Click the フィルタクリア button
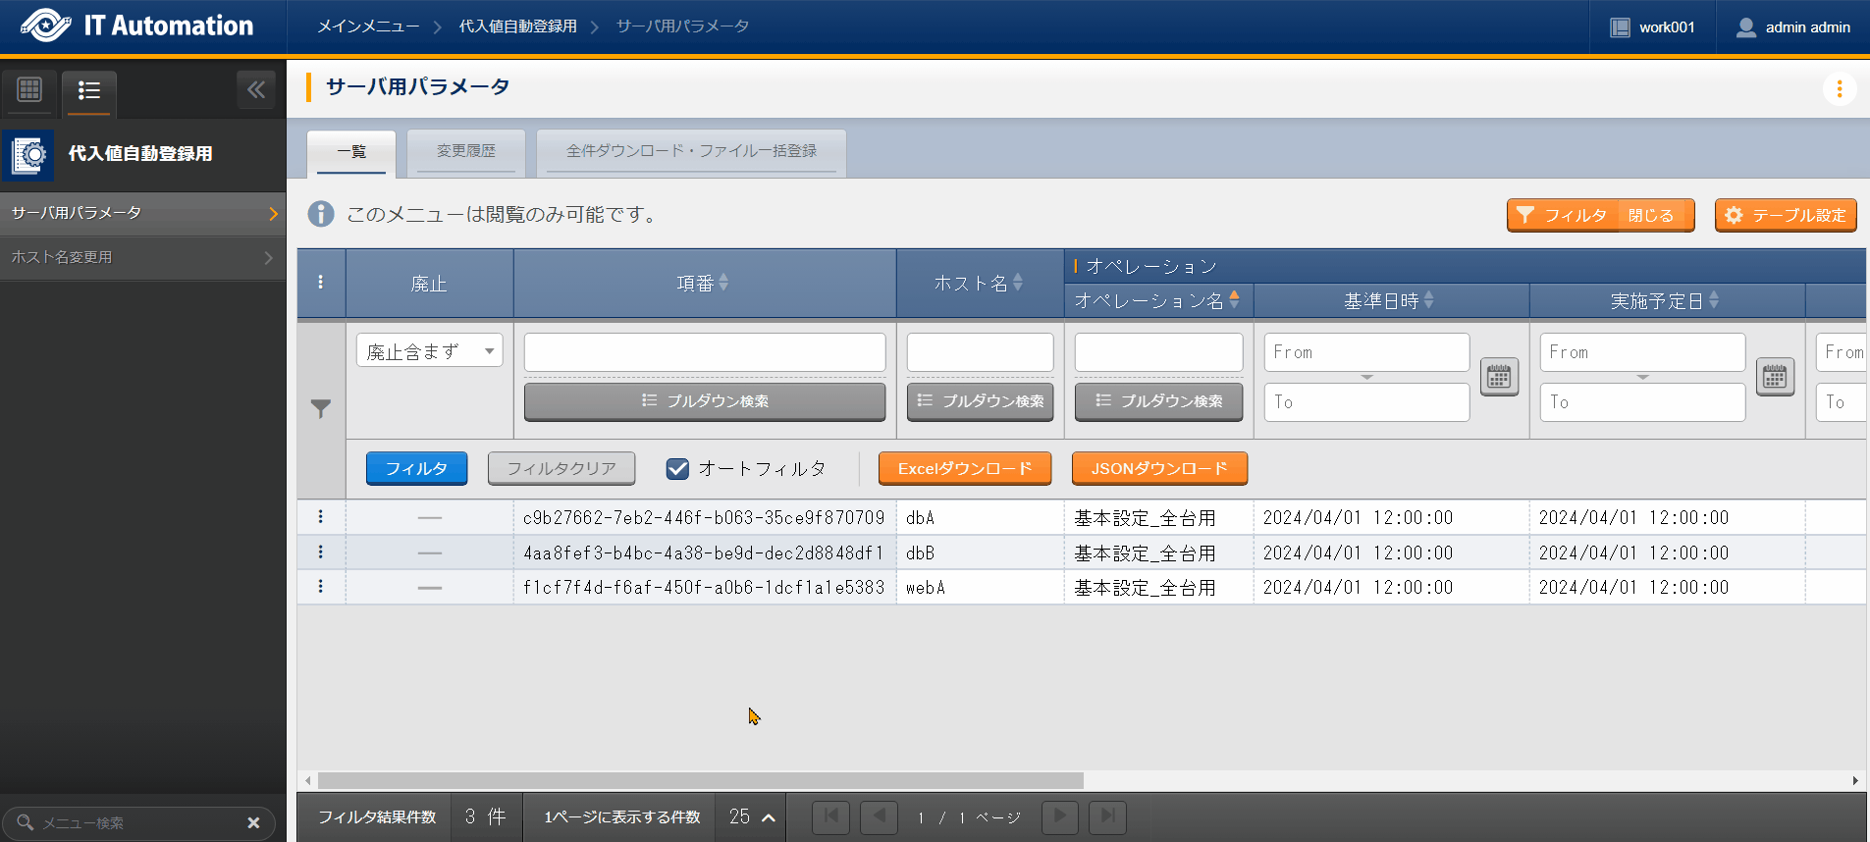Screen dimensions: 1870x842 561,469
